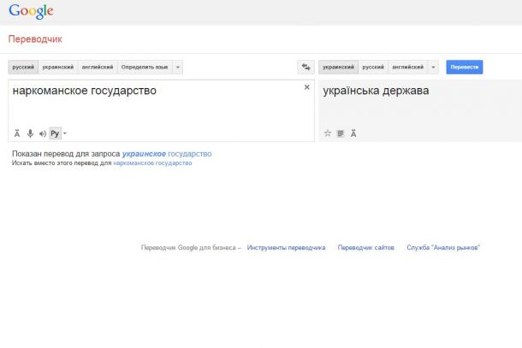522x348 pixels.
Task: Select русский as target language
Action: 373,68
